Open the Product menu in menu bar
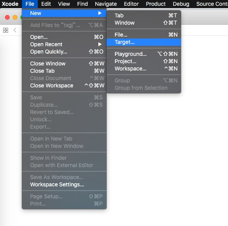The height and width of the screenshot is (226, 228). [155, 4]
